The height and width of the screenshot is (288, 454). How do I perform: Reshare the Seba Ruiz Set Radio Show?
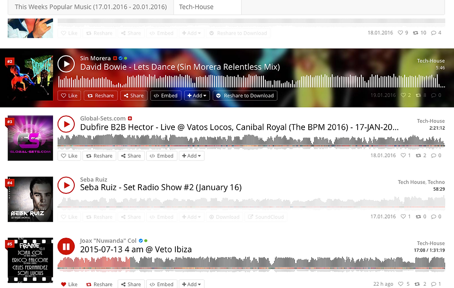pyautogui.click(x=99, y=217)
